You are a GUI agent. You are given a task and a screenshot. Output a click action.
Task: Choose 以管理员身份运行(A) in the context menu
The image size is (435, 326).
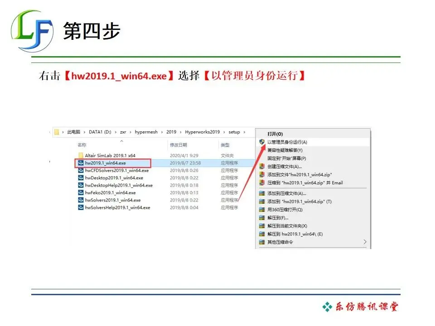tap(287, 142)
